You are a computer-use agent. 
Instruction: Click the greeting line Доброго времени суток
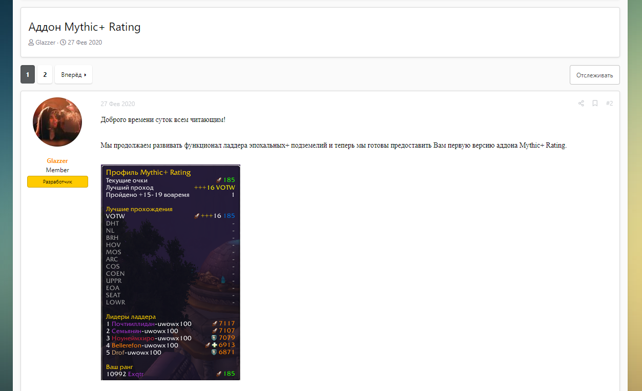click(162, 120)
